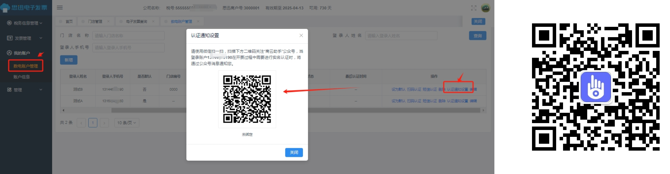Click the 我的账户 person icon
This screenshot has height=174, width=670.
[x=9, y=53]
